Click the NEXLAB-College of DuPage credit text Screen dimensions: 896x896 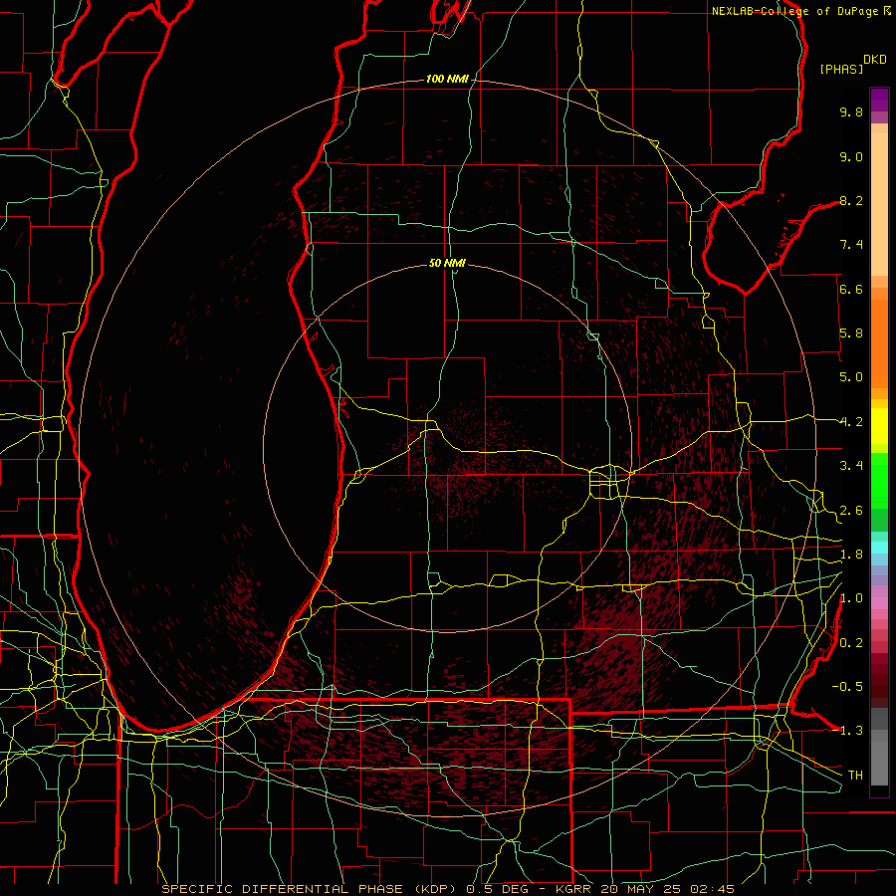[x=797, y=11]
